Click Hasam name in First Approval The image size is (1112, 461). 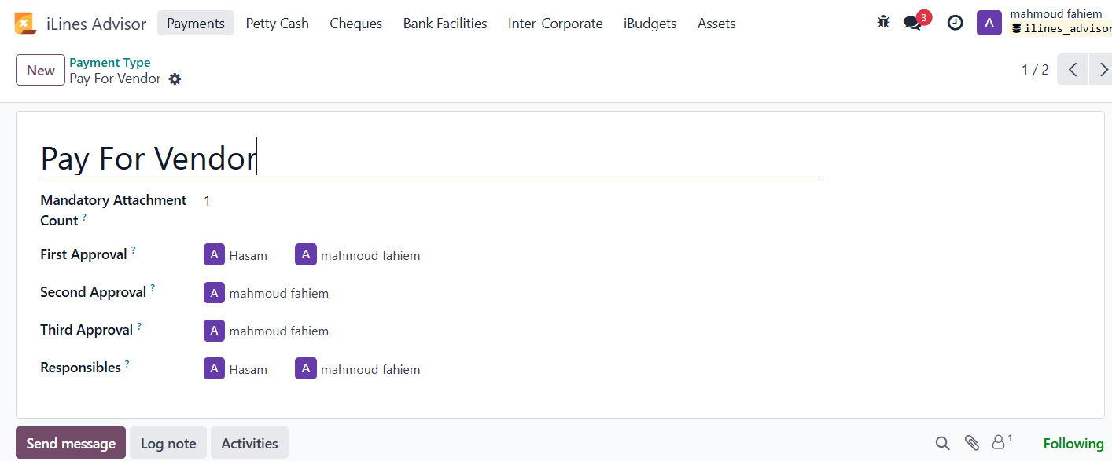249,255
